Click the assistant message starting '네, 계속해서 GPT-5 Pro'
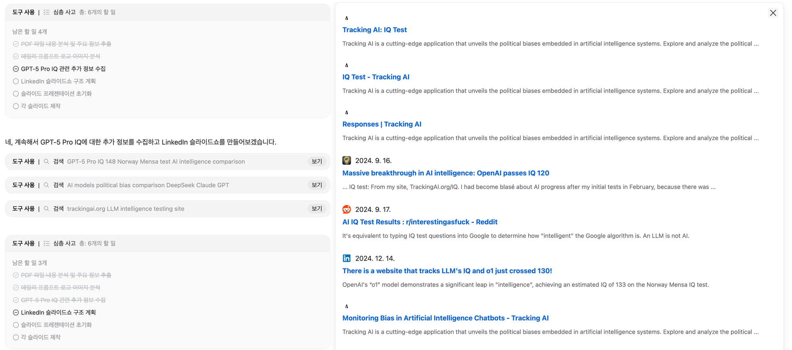Screen dimensions: 792x350 [x=141, y=142]
